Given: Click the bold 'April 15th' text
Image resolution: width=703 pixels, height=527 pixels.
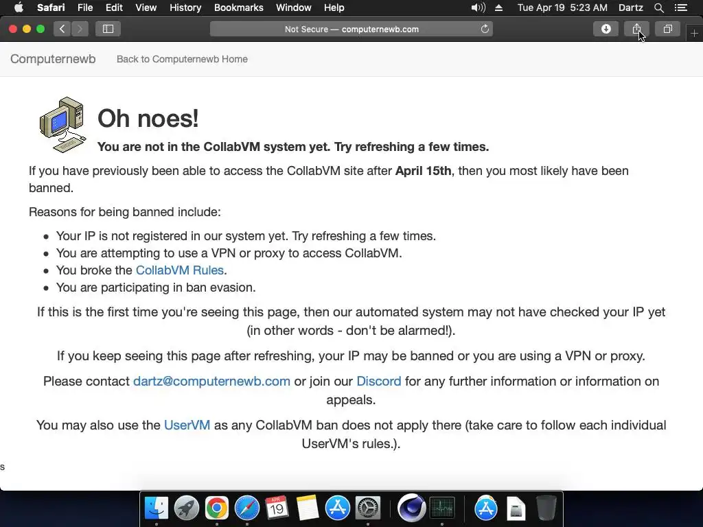Looking at the screenshot, I should [x=423, y=171].
